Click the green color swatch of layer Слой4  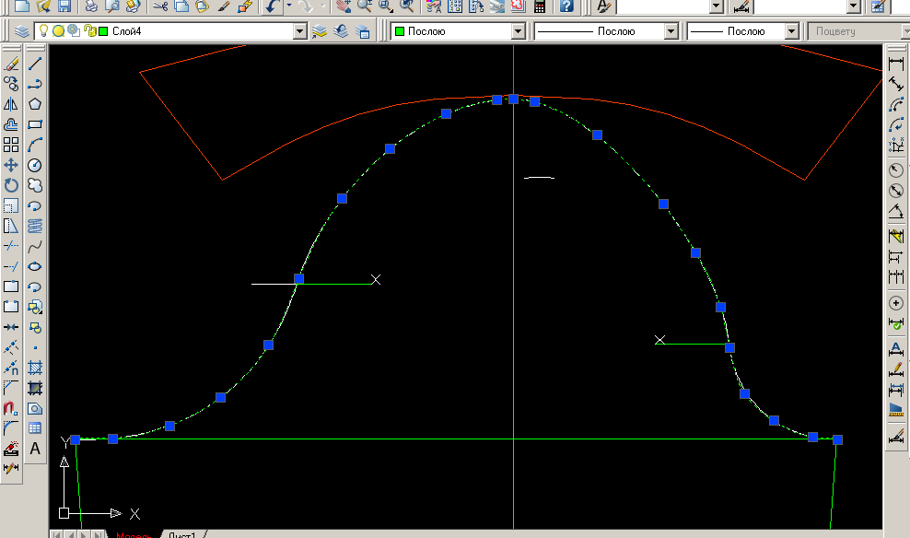[103, 30]
